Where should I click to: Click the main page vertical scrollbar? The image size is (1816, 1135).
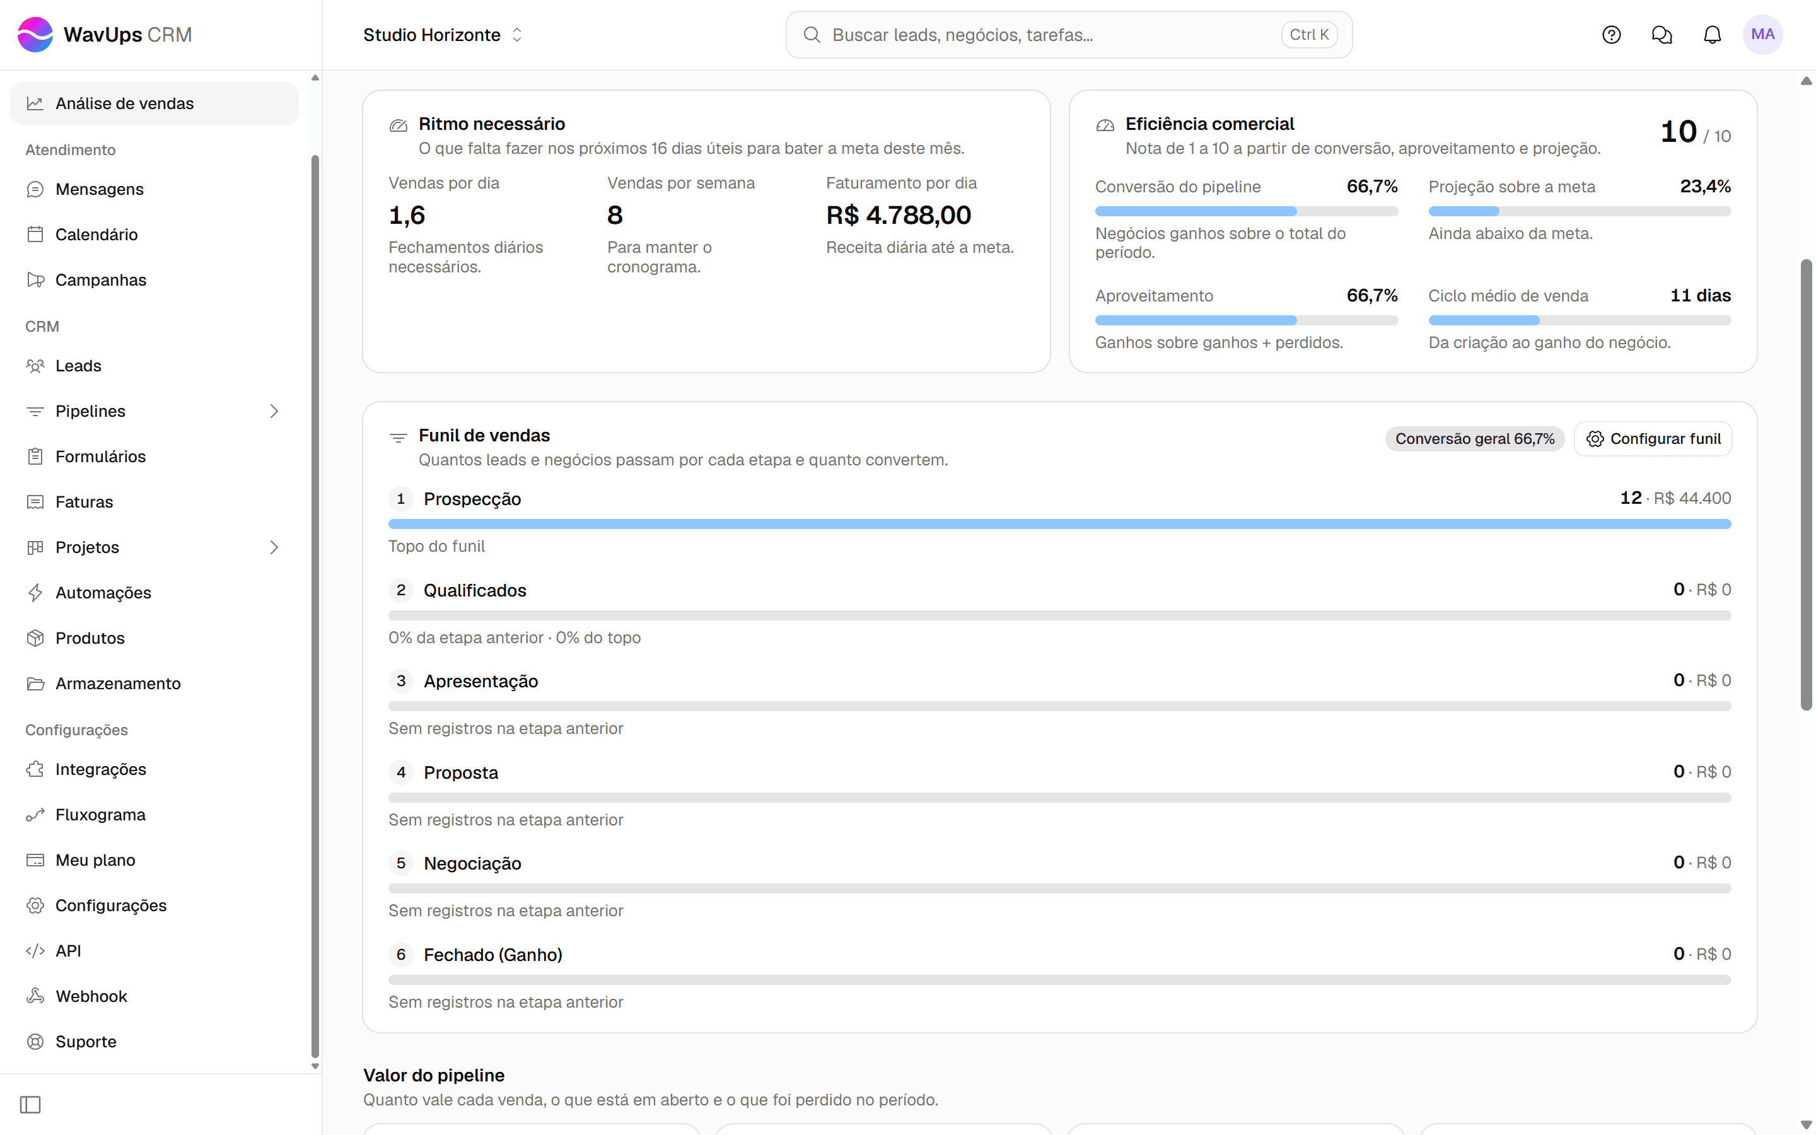pyautogui.click(x=1807, y=484)
